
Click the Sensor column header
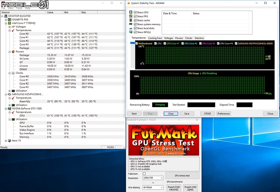(23, 12)
